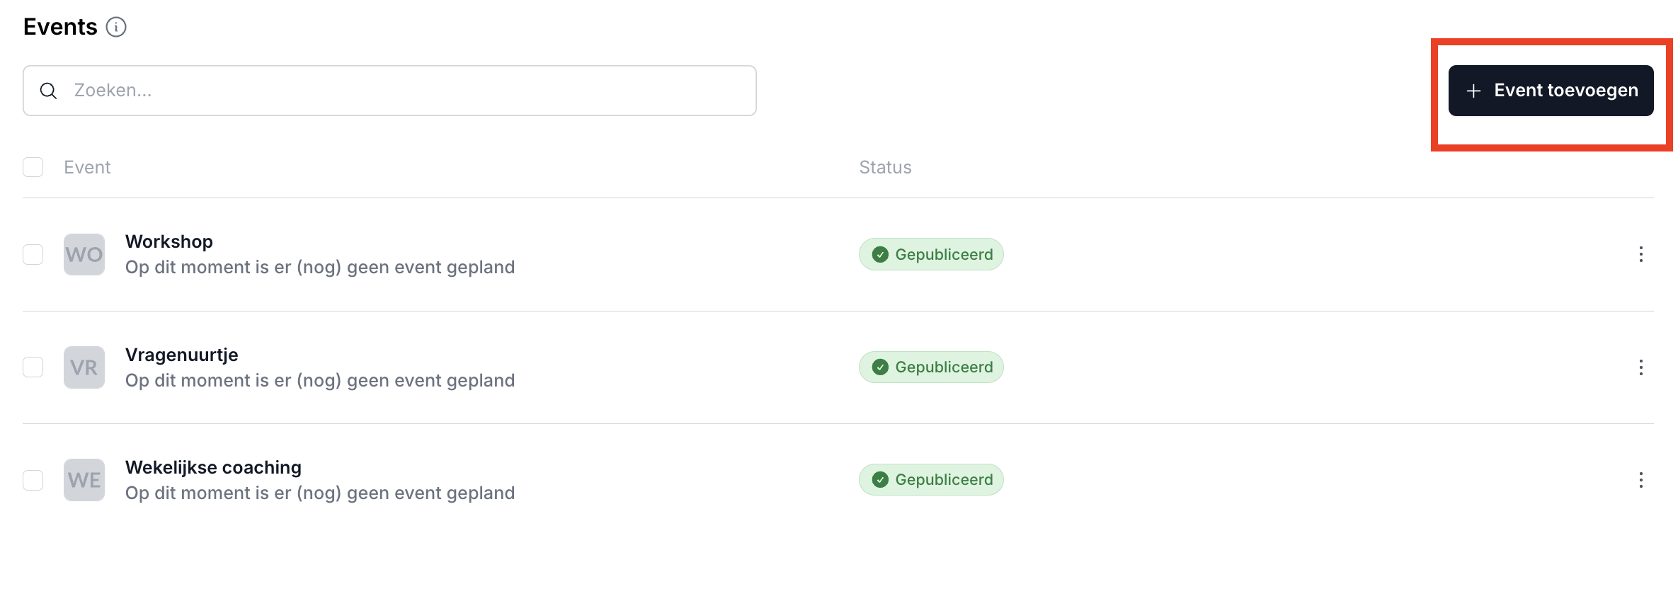Viewport: 1678px width, 589px height.
Task: Open the Workshop event title
Action: tap(169, 241)
